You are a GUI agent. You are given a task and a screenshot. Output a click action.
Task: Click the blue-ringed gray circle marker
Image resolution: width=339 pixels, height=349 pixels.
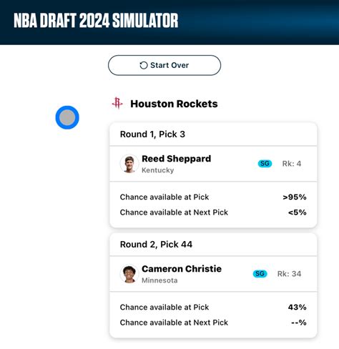point(67,117)
